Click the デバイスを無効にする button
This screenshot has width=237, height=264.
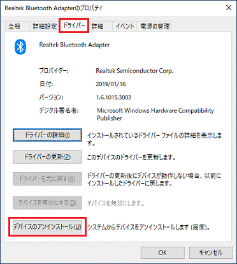pos(47,203)
